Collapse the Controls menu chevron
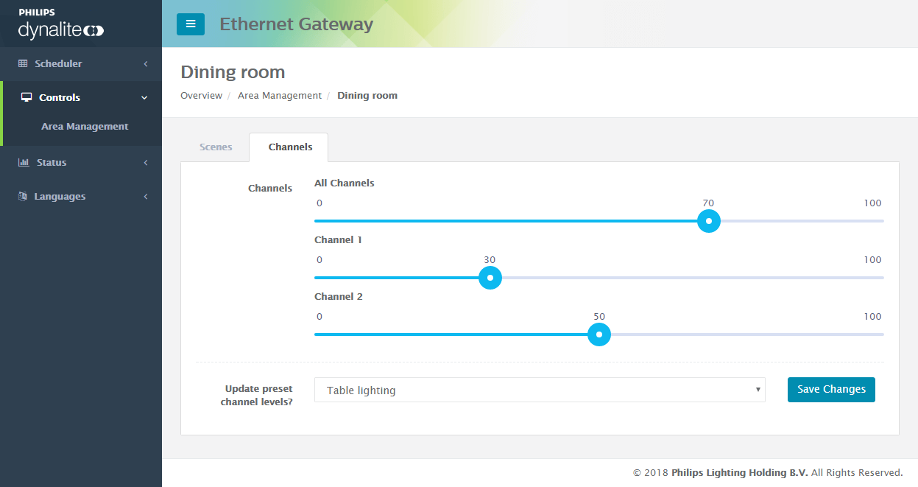The height and width of the screenshot is (487, 918). [144, 97]
